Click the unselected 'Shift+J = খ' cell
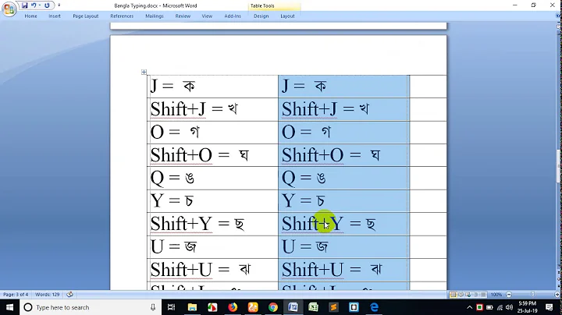Image resolution: width=562 pixels, height=315 pixels. [x=212, y=109]
